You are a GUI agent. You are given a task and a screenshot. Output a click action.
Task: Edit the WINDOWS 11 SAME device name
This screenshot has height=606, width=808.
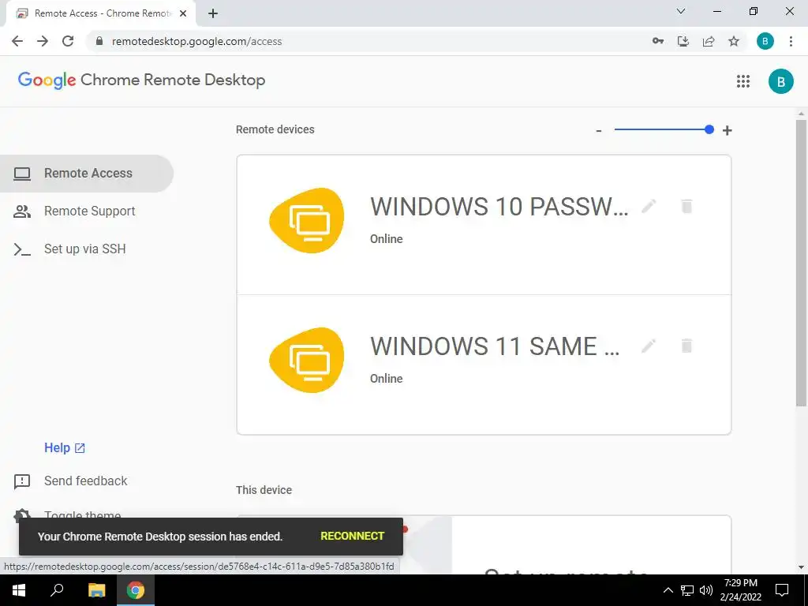649,346
